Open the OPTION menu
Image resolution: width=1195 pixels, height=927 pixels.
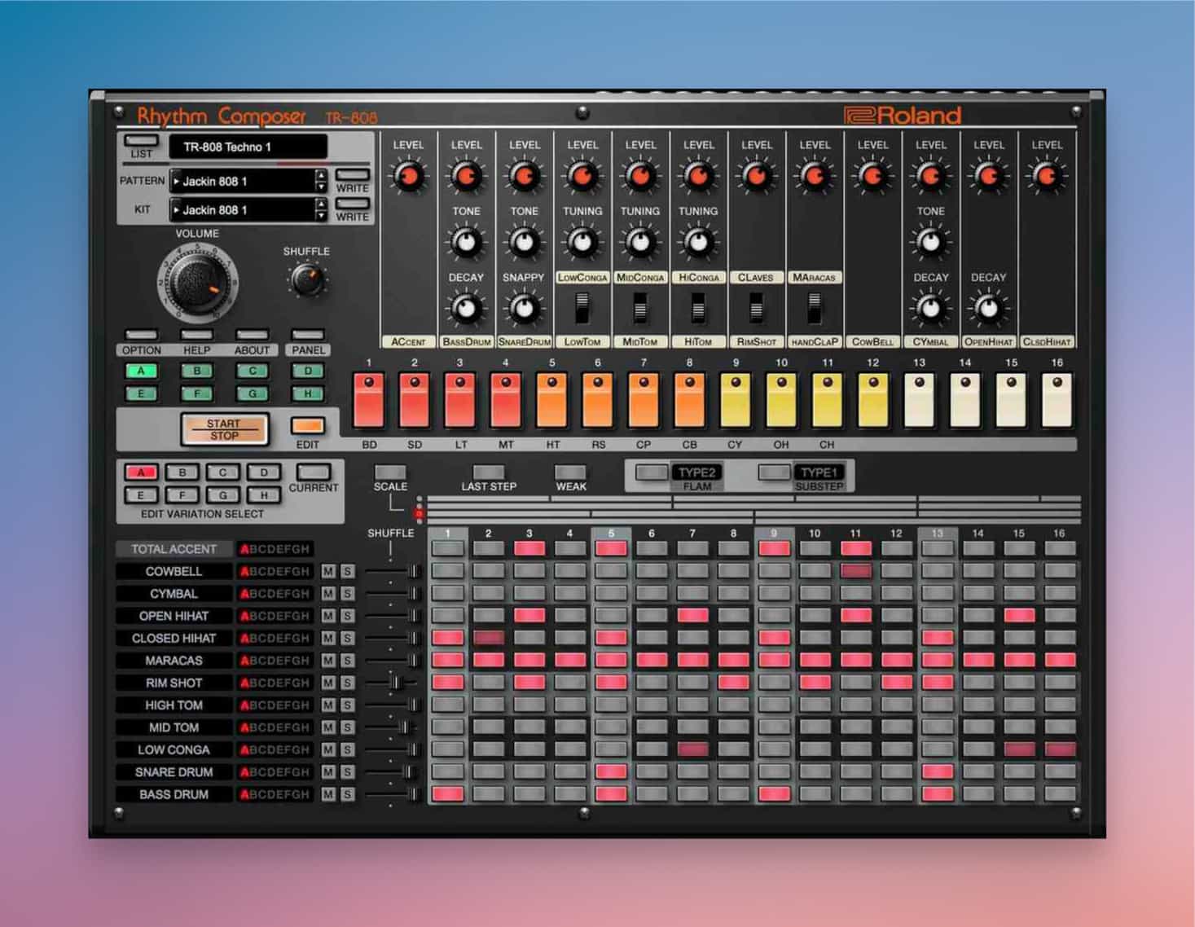tap(141, 335)
